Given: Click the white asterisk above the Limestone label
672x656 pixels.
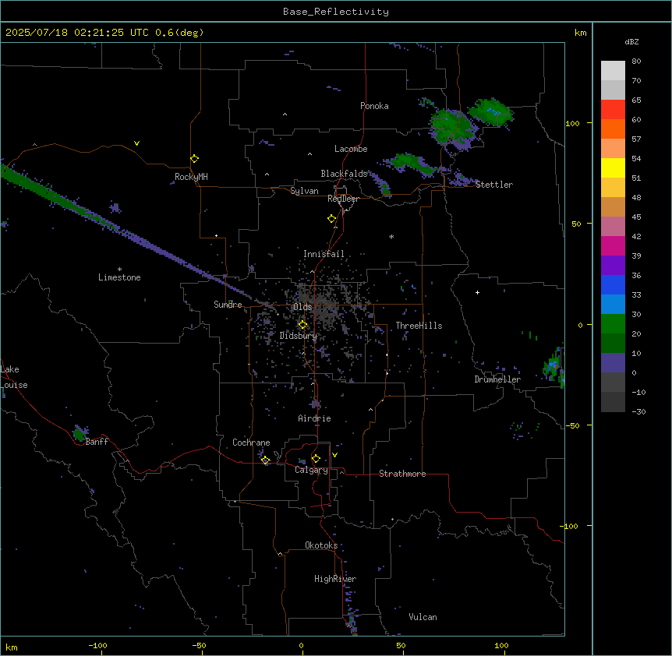Looking at the screenshot, I should pos(119,270).
